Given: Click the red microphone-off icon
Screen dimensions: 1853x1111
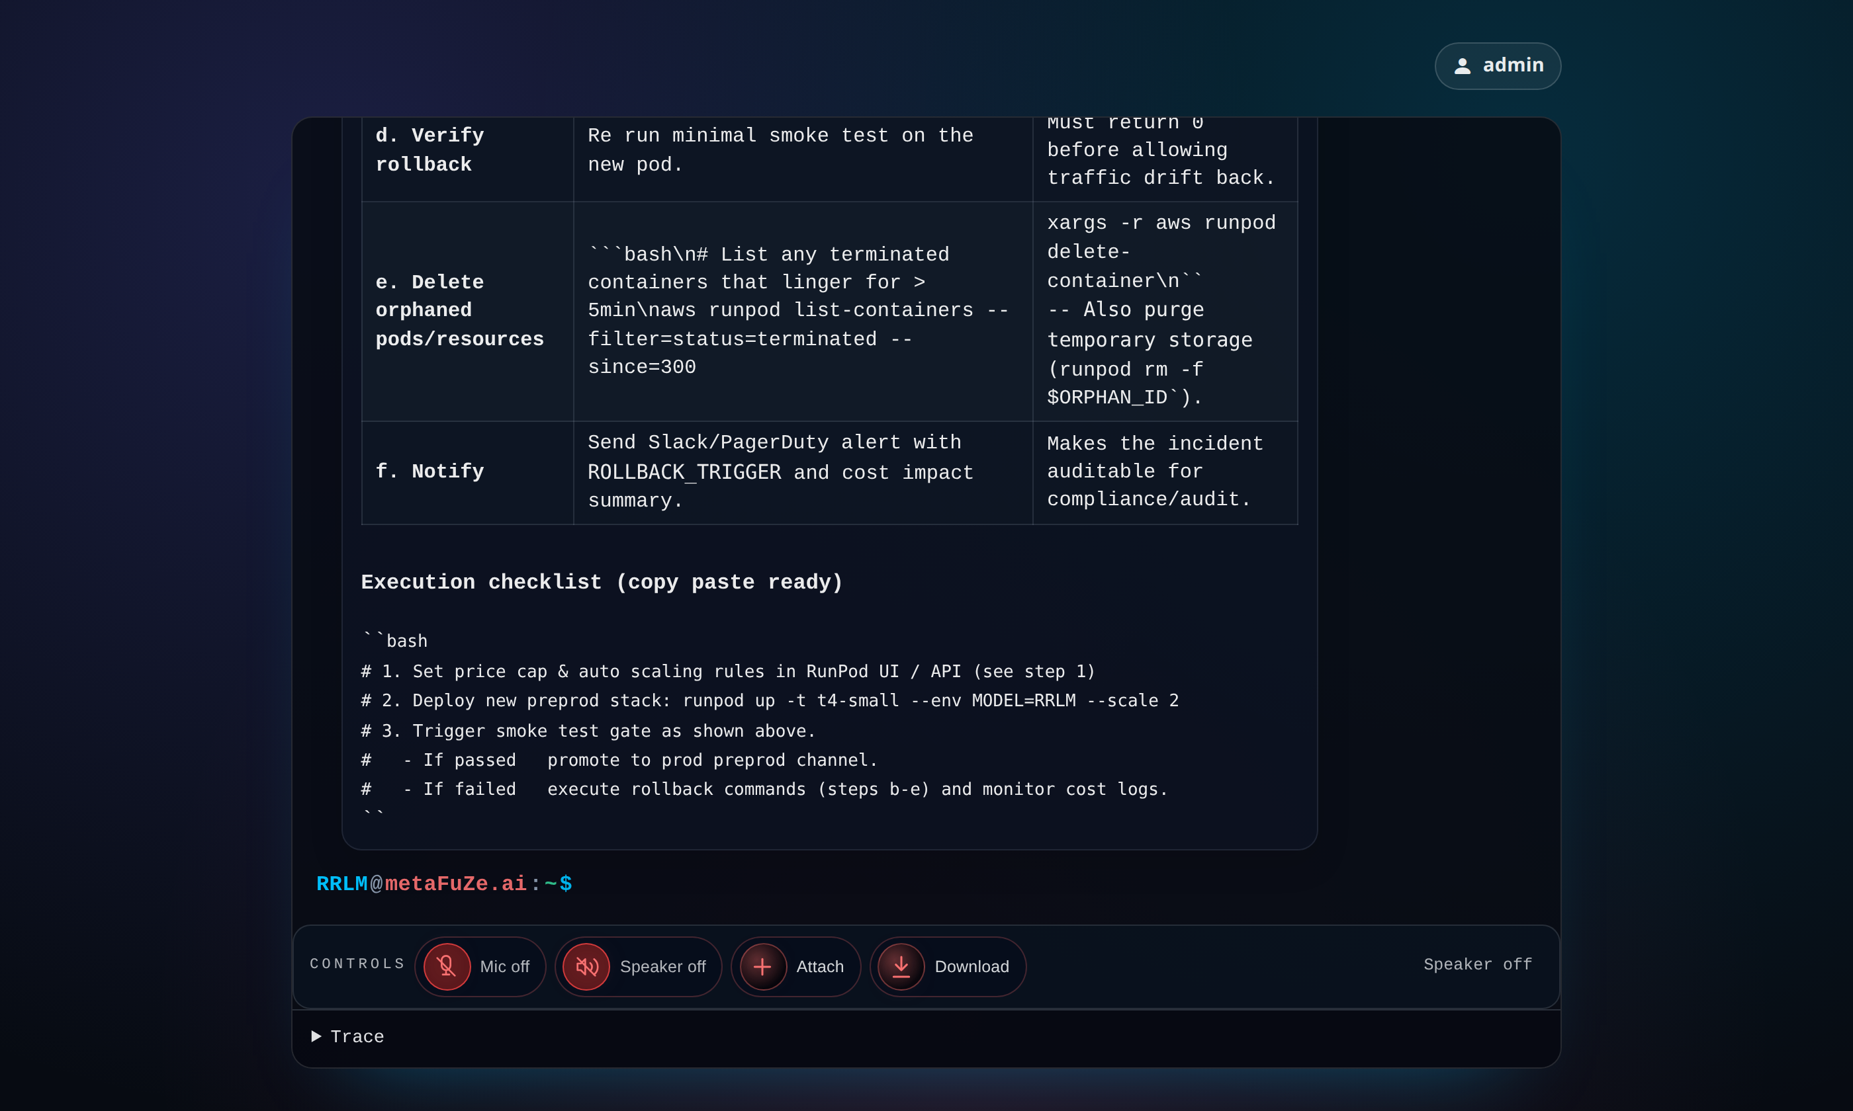Looking at the screenshot, I should point(447,967).
